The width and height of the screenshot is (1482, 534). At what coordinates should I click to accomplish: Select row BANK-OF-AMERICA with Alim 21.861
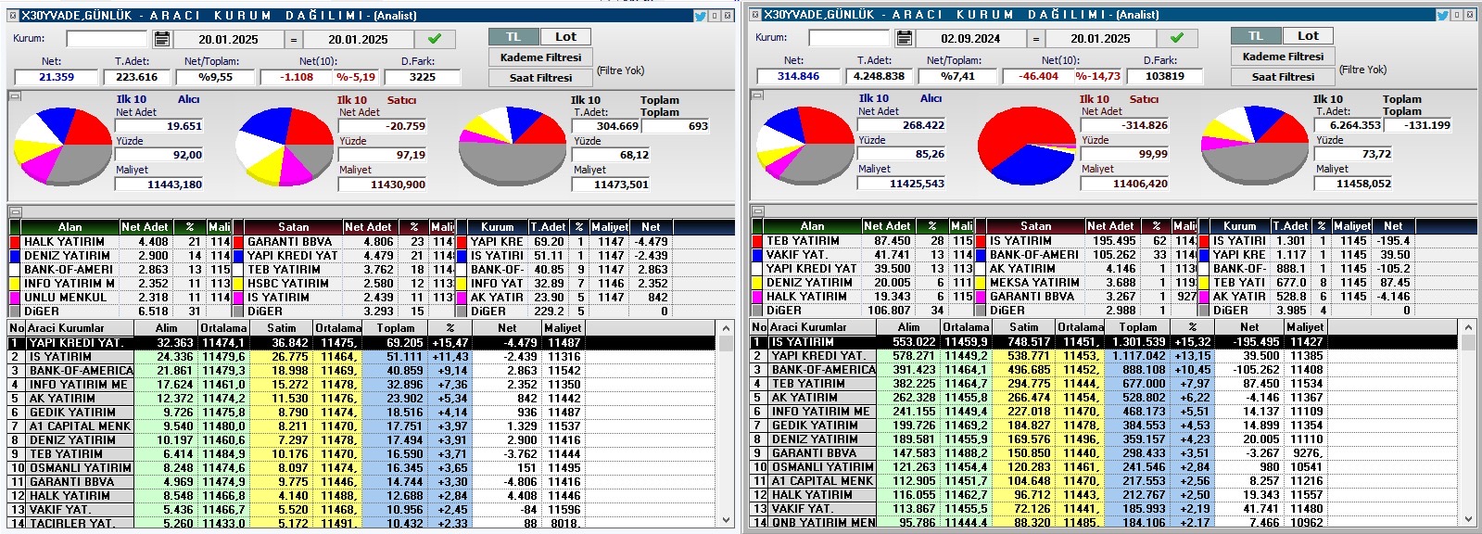(x=361, y=371)
